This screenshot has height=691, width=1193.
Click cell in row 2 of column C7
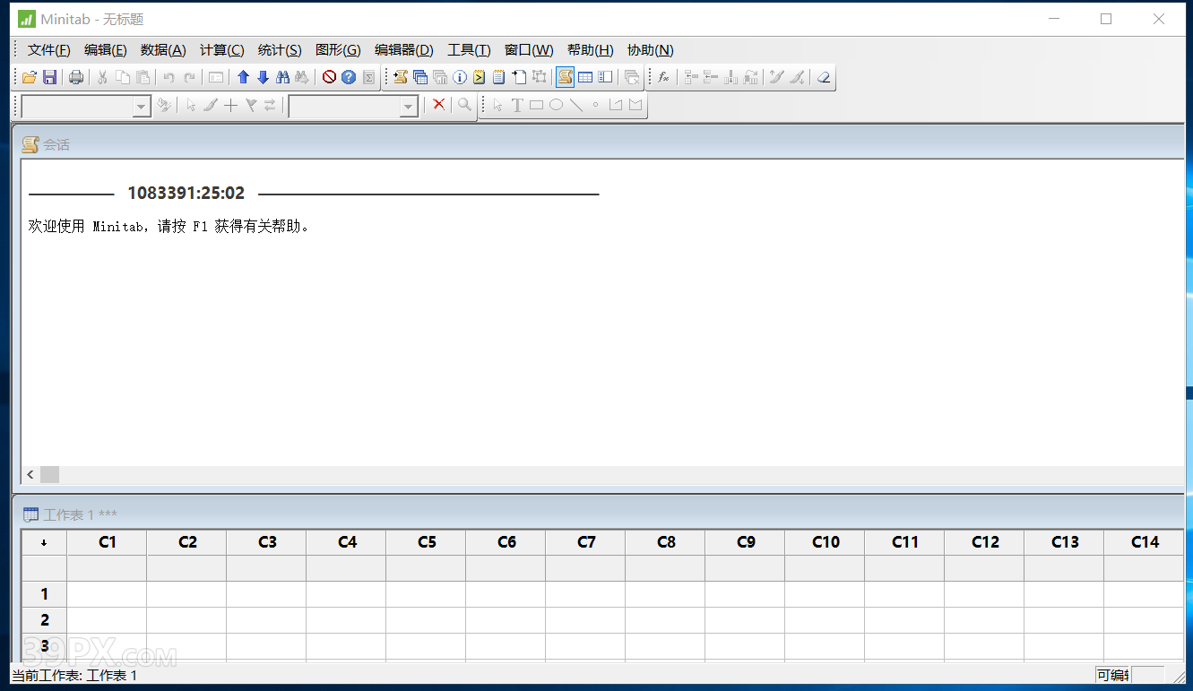[585, 620]
